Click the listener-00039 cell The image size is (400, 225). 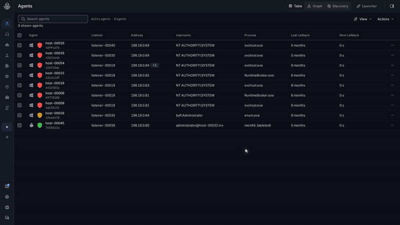point(103,125)
